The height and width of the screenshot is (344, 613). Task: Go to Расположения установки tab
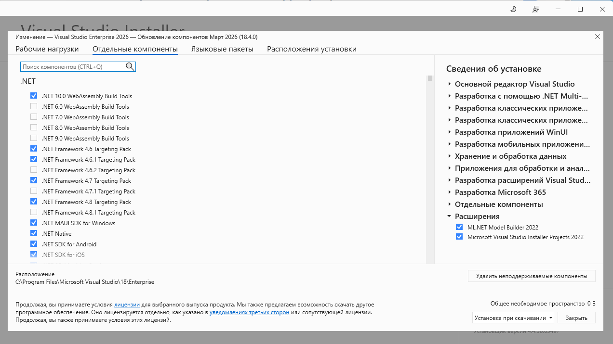(x=312, y=49)
